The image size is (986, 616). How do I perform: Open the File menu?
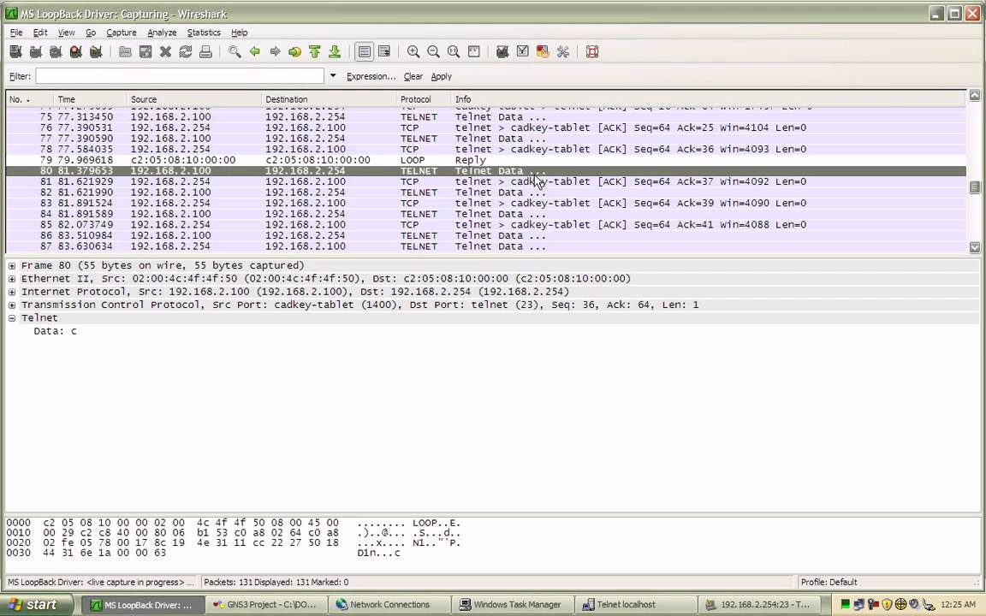pos(16,33)
